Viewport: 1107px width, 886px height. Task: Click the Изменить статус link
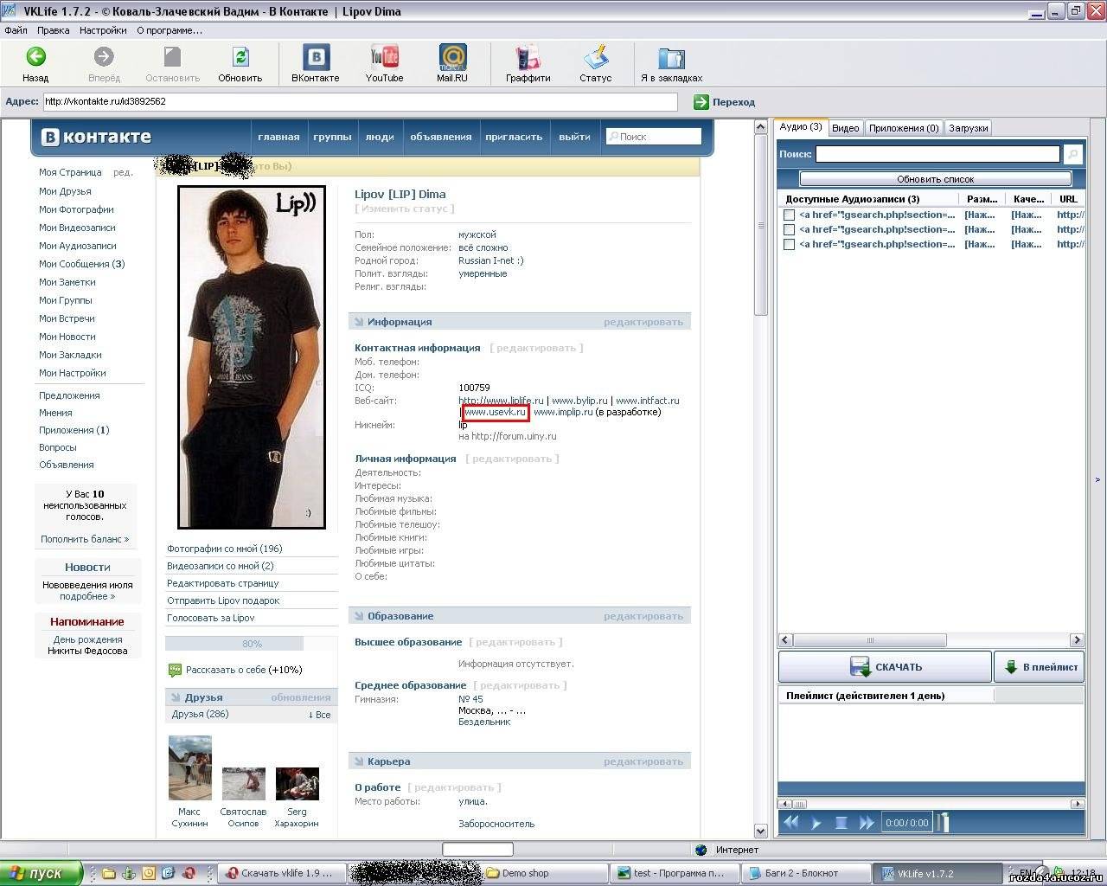tap(405, 209)
